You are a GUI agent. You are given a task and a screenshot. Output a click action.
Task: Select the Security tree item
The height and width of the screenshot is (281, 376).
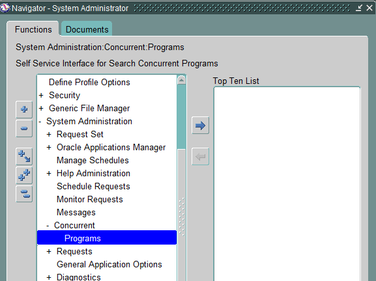(x=65, y=95)
